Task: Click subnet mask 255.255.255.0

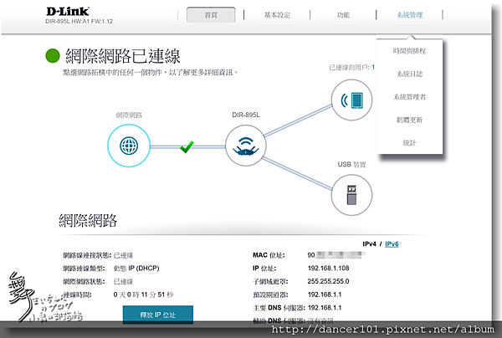Action: click(328, 281)
